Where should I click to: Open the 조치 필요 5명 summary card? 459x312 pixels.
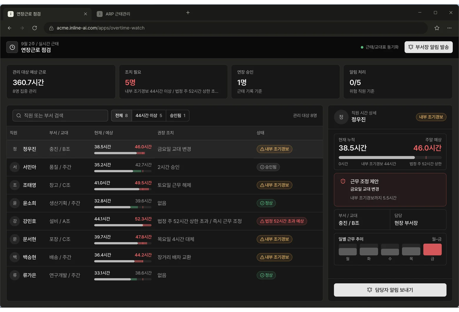[173, 82]
